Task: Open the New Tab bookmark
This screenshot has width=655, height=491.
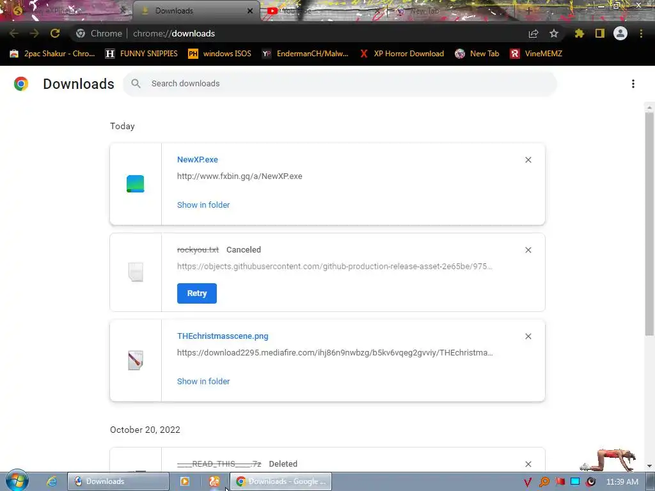Action: (477, 54)
